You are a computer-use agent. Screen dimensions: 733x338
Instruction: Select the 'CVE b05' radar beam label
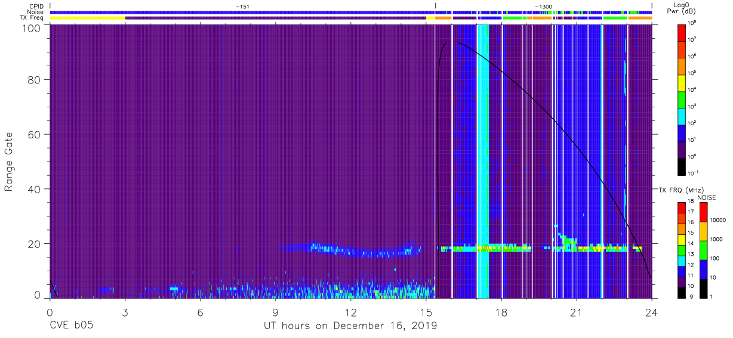point(71,326)
